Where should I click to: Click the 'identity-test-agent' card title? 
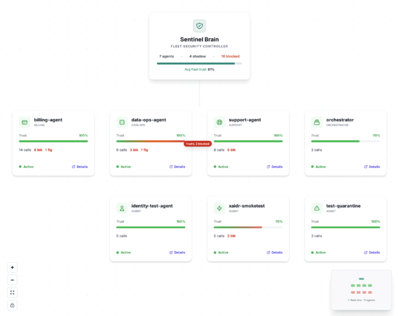(152, 206)
